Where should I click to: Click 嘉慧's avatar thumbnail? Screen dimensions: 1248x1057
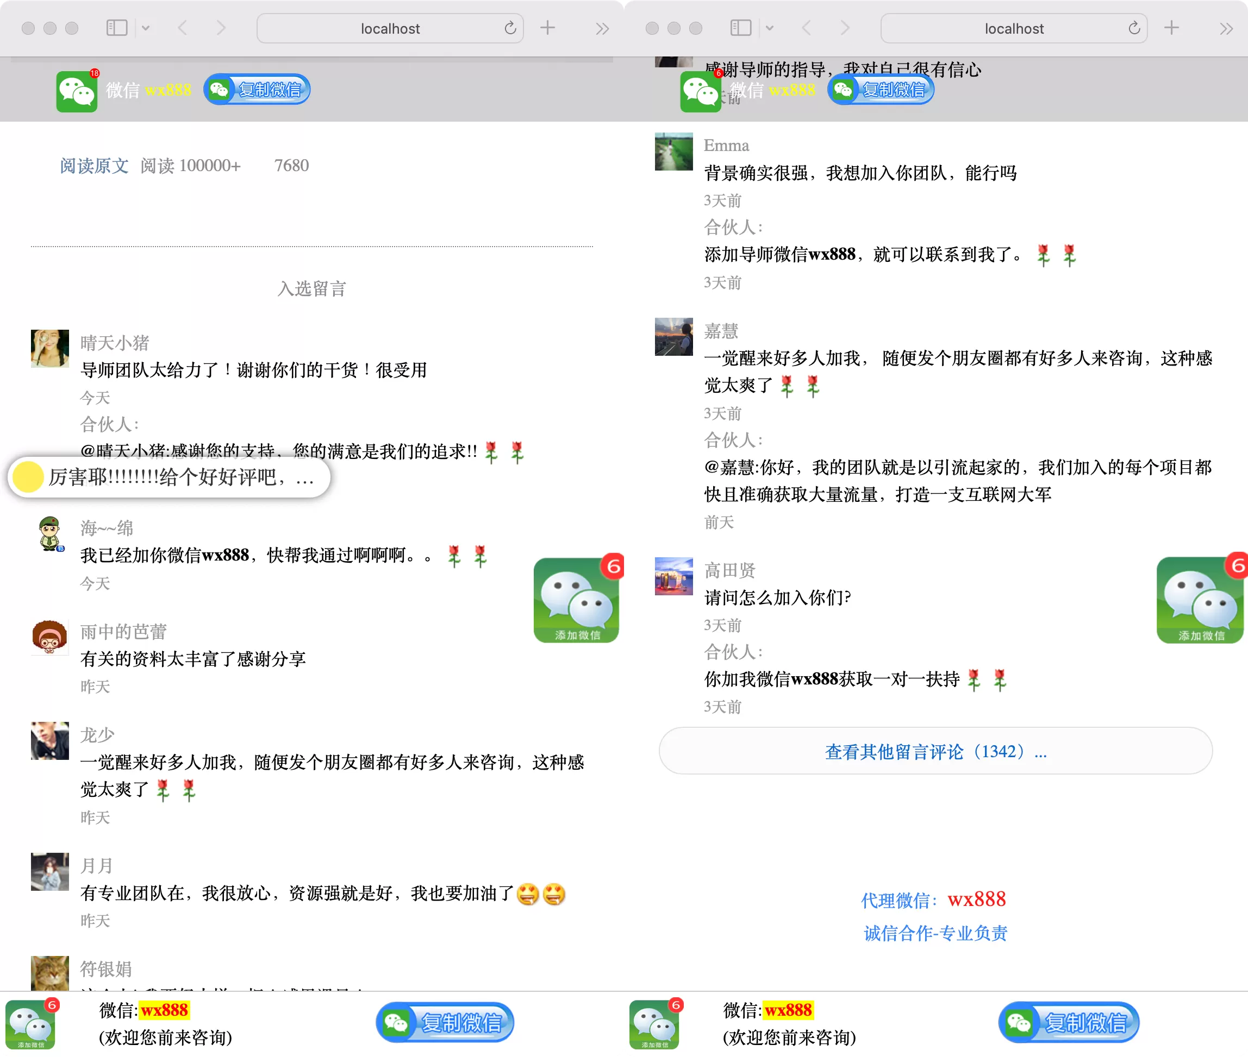tap(673, 337)
